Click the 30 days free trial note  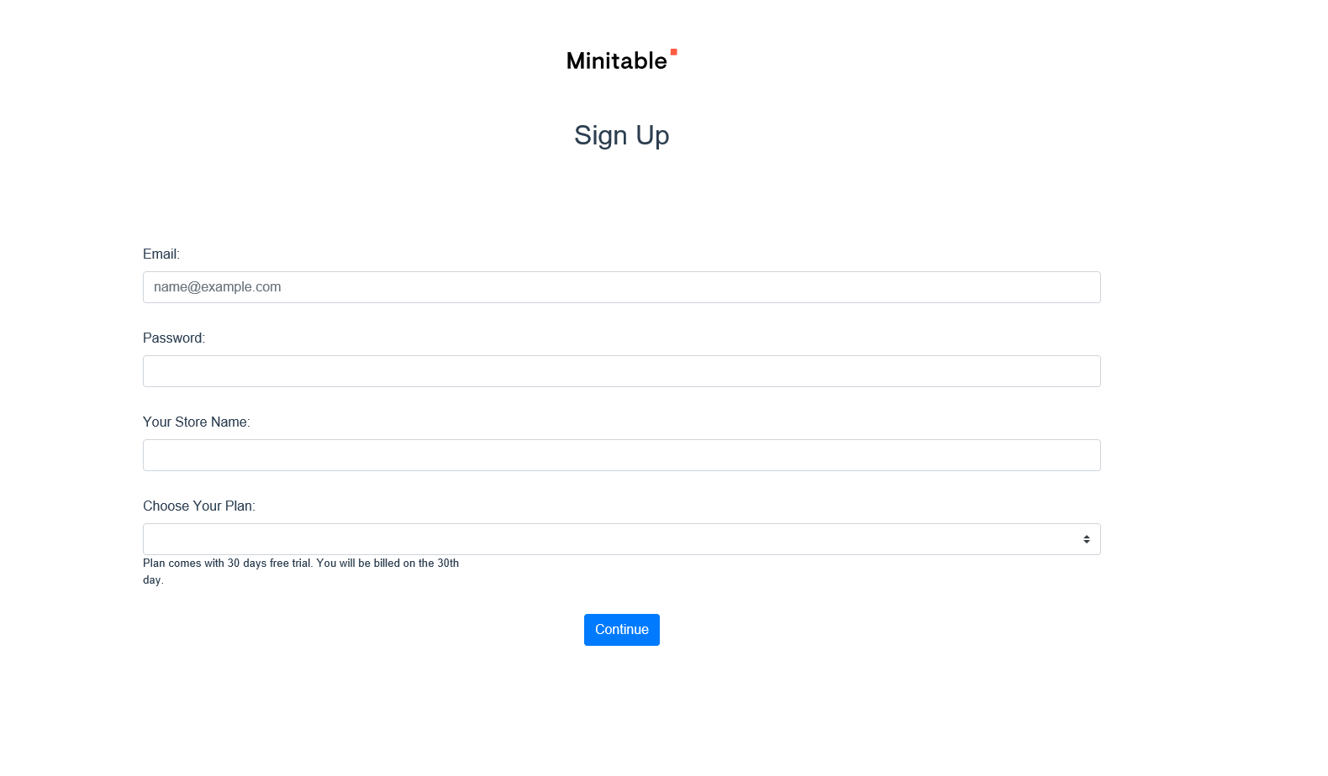click(301, 571)
